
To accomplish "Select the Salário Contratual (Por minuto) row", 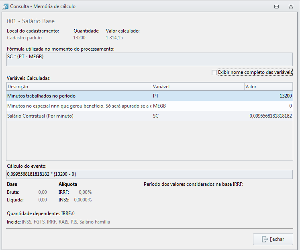I will click(x=149, y=116).
